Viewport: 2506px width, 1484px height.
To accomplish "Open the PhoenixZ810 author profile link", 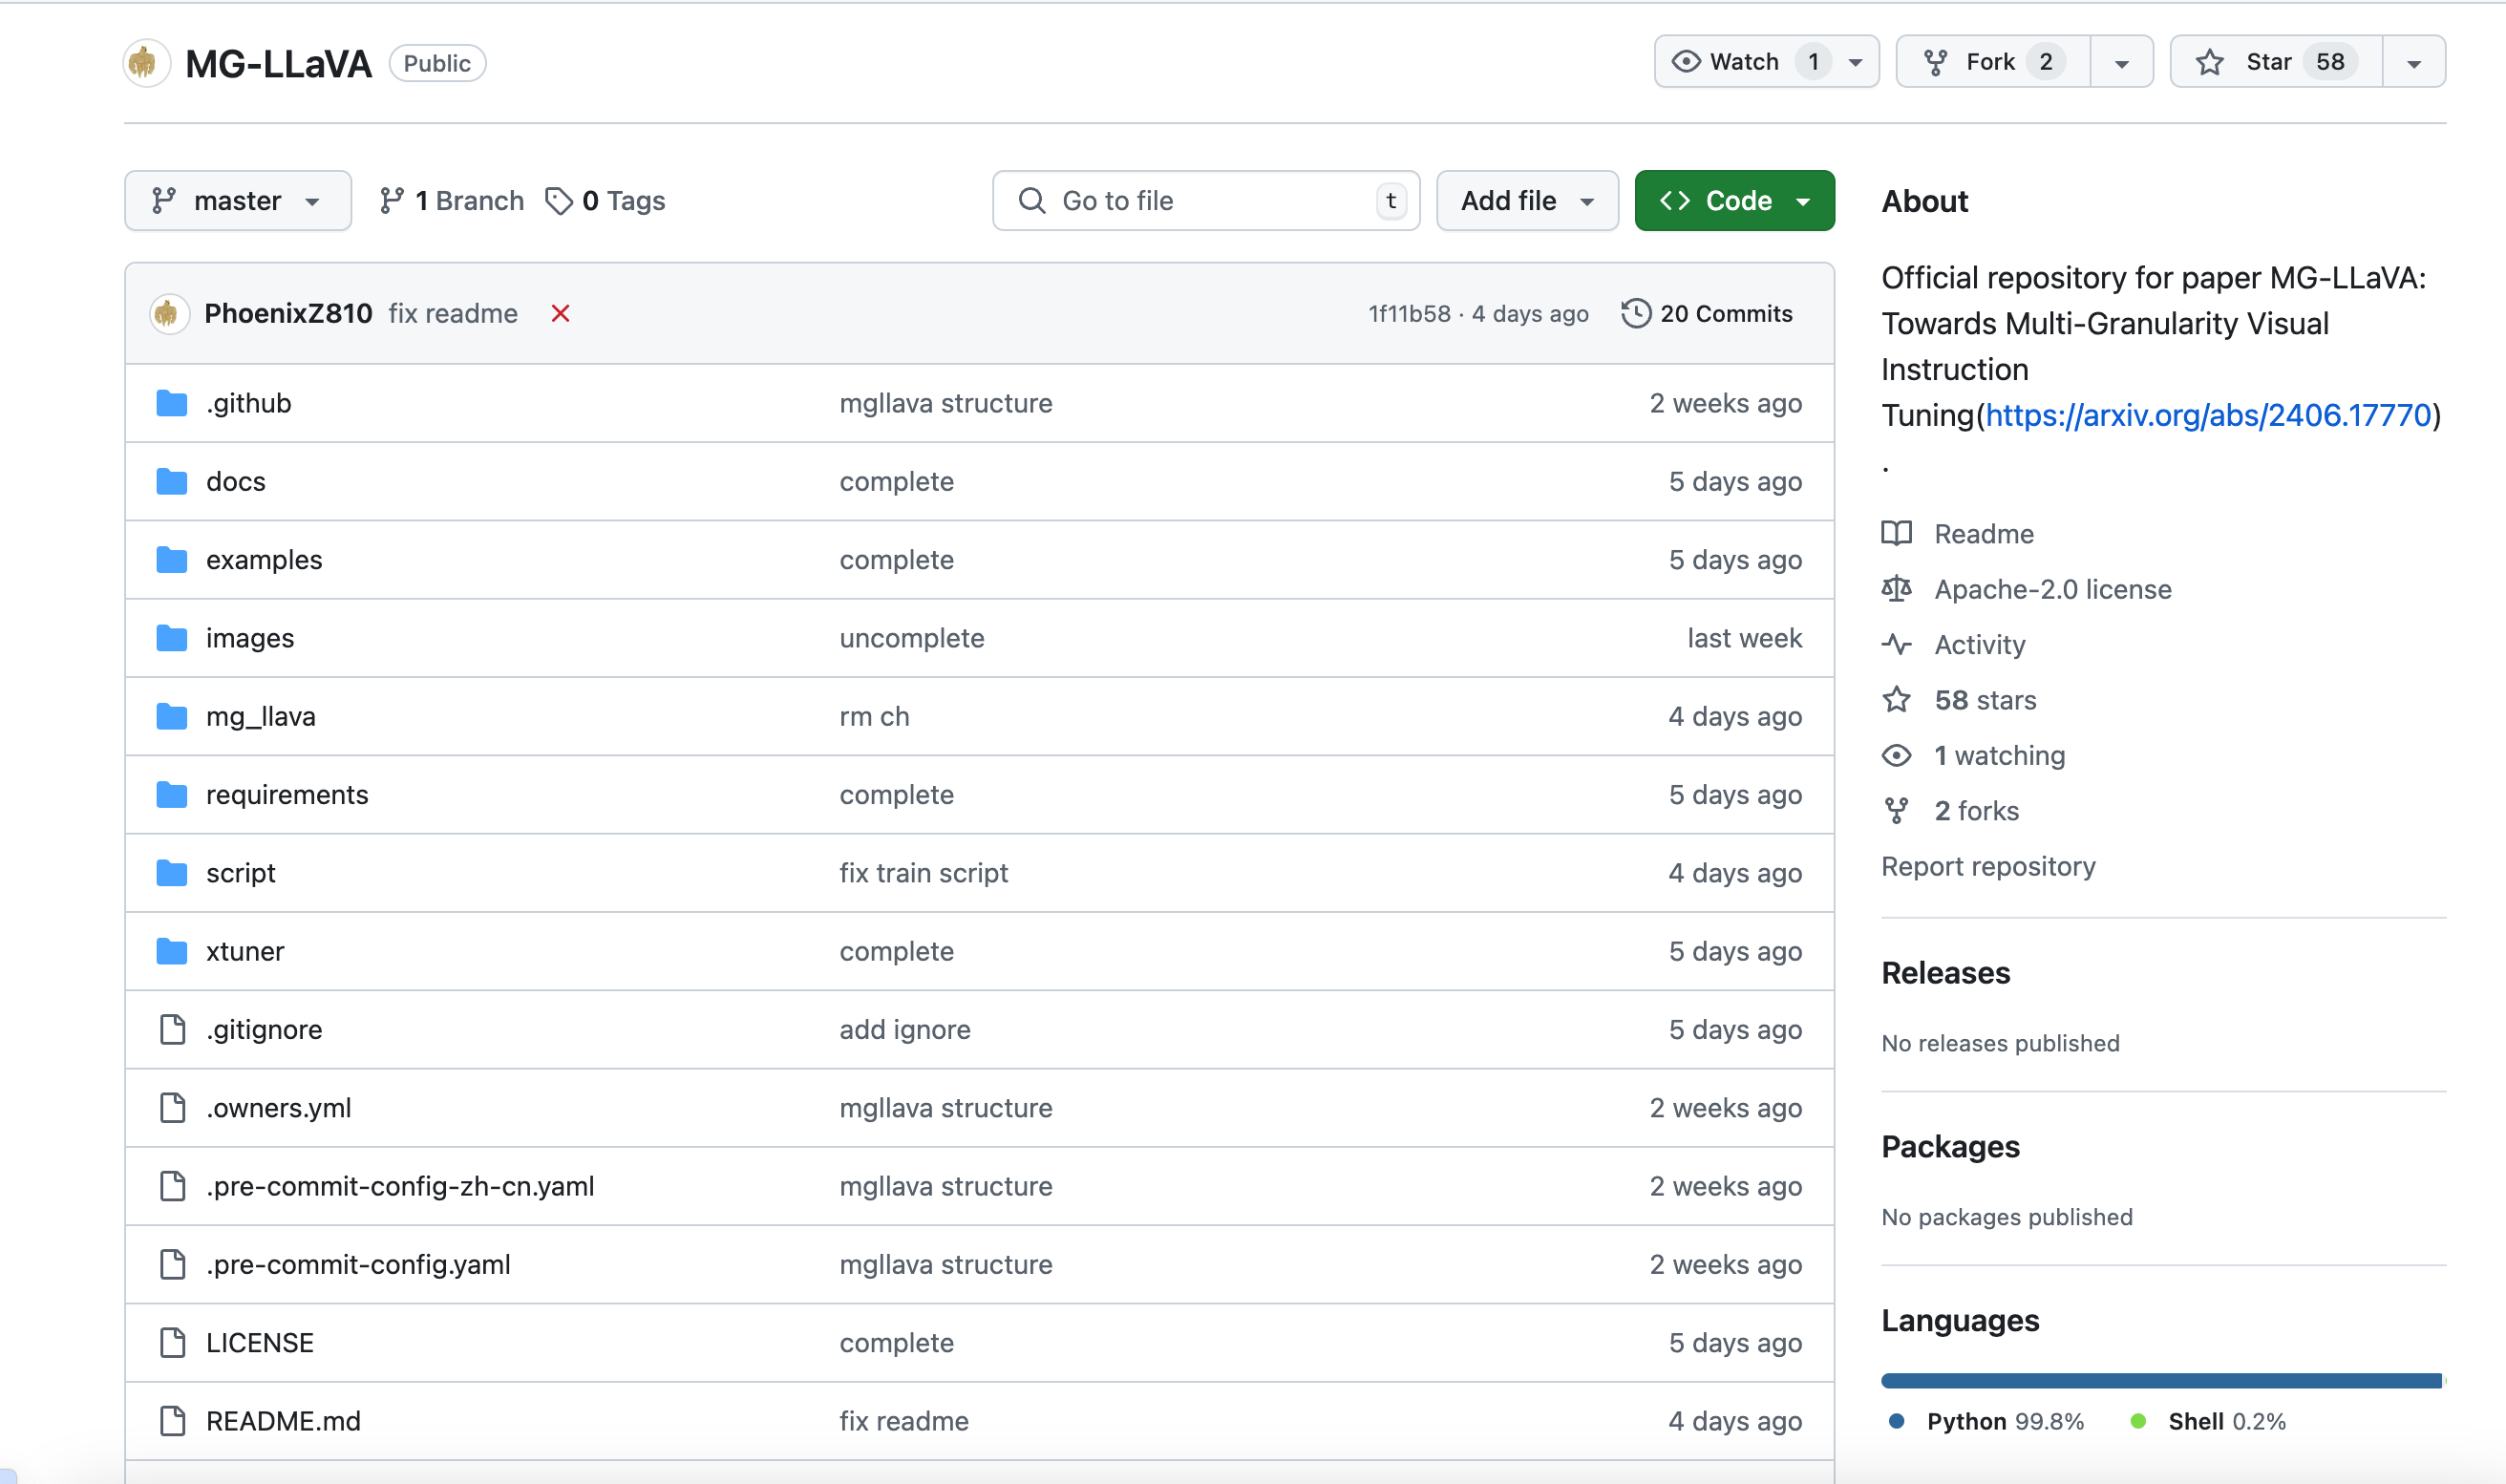I will point(288,314).
